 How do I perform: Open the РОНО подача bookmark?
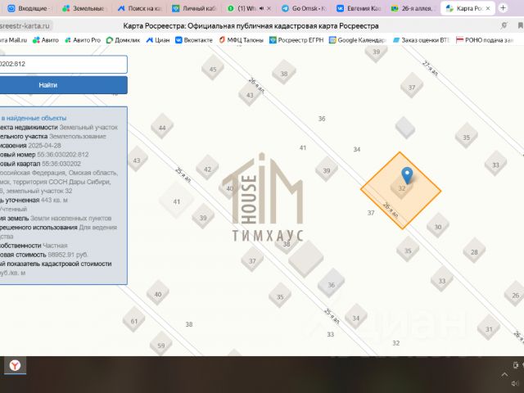(485, 40)
